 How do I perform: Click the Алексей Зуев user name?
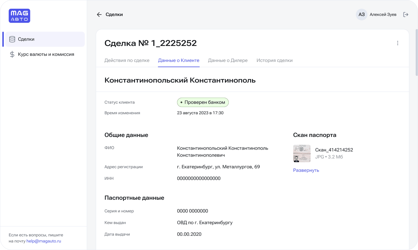(383, 15)
